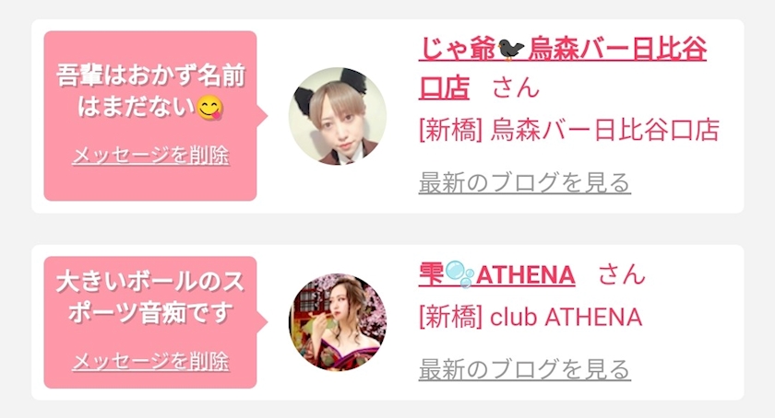The width and height of the screenshot is (775, 418).
Task: Click the crow emoji in じゃ爺's name
Action: coord(511,50)
